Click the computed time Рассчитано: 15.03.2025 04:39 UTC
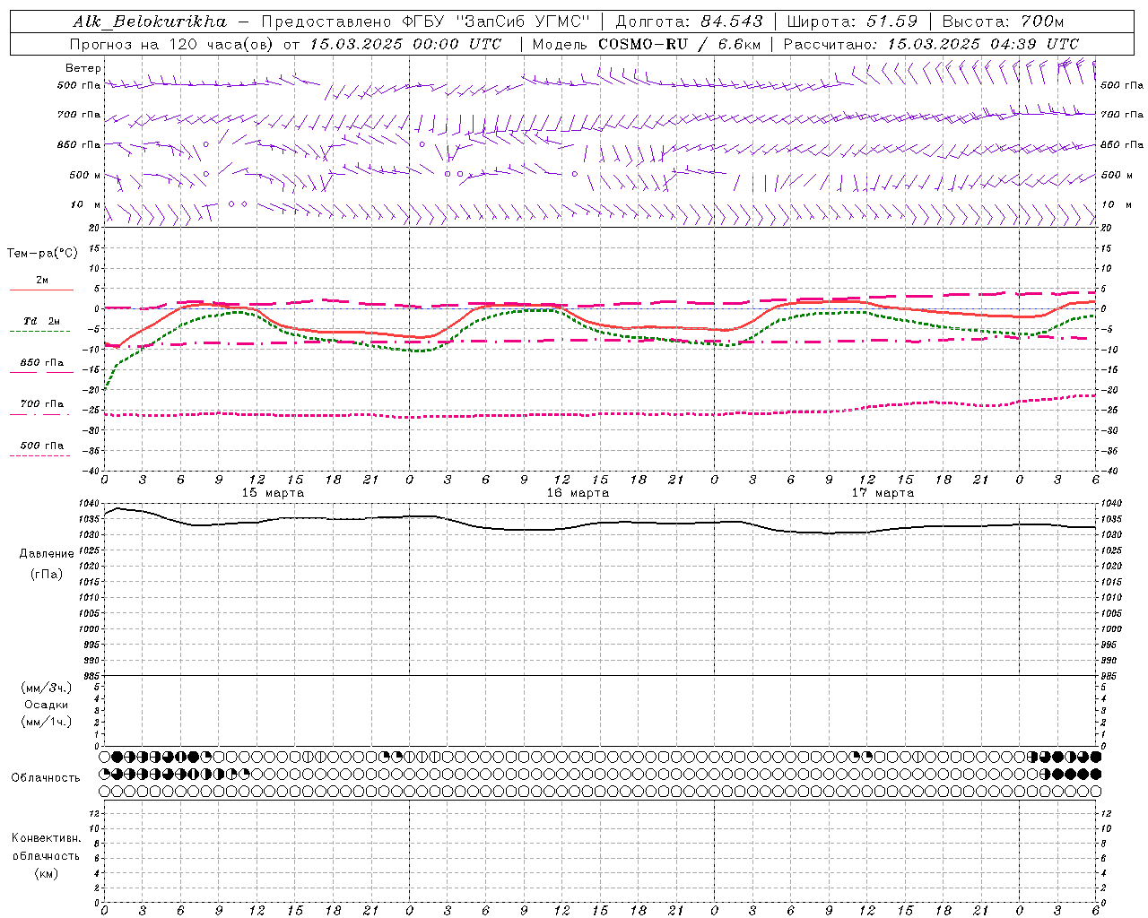The height and width of the screenshot is (918, 1148). pos(931,44)
